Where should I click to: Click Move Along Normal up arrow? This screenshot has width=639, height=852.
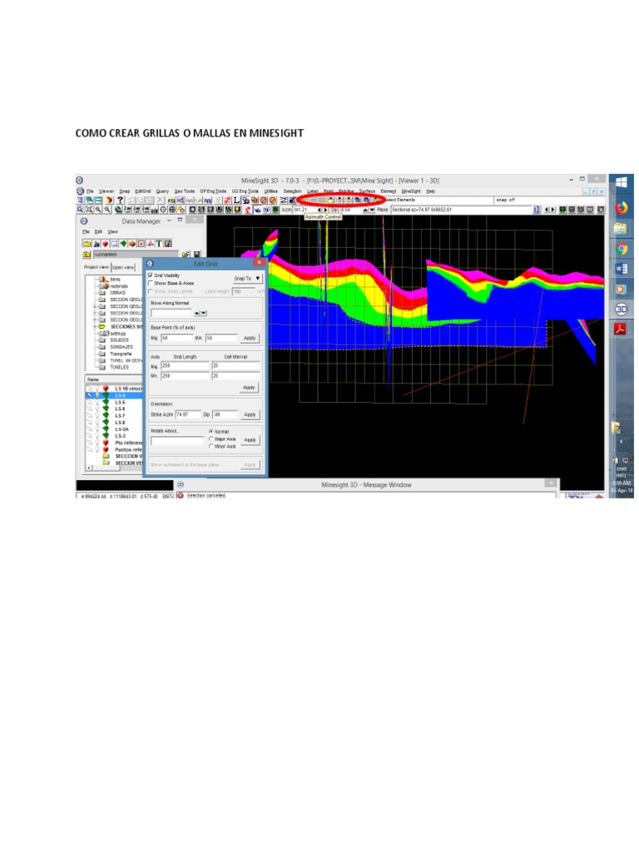(x=196, y=314)
